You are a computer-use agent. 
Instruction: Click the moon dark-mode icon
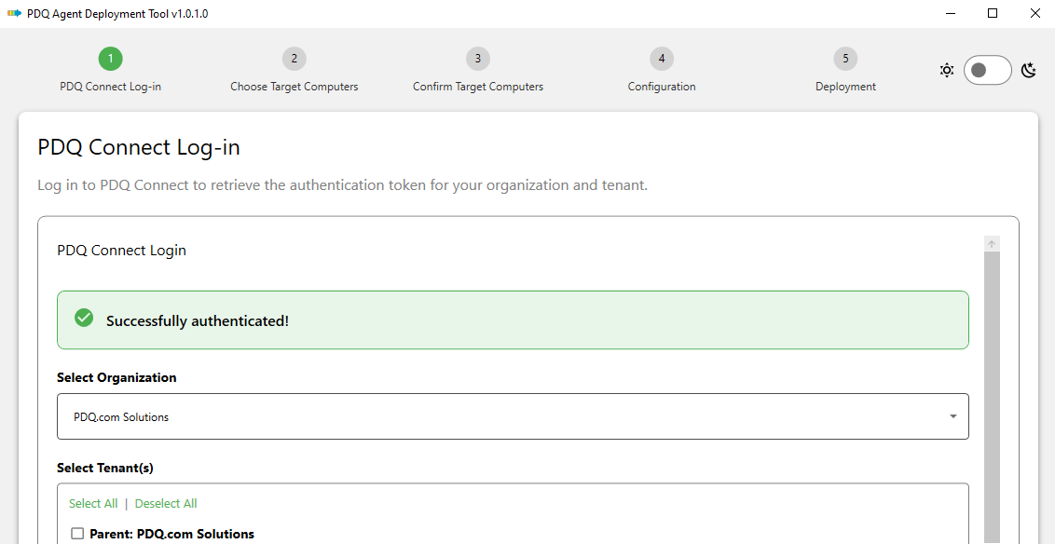(1029, 70)
